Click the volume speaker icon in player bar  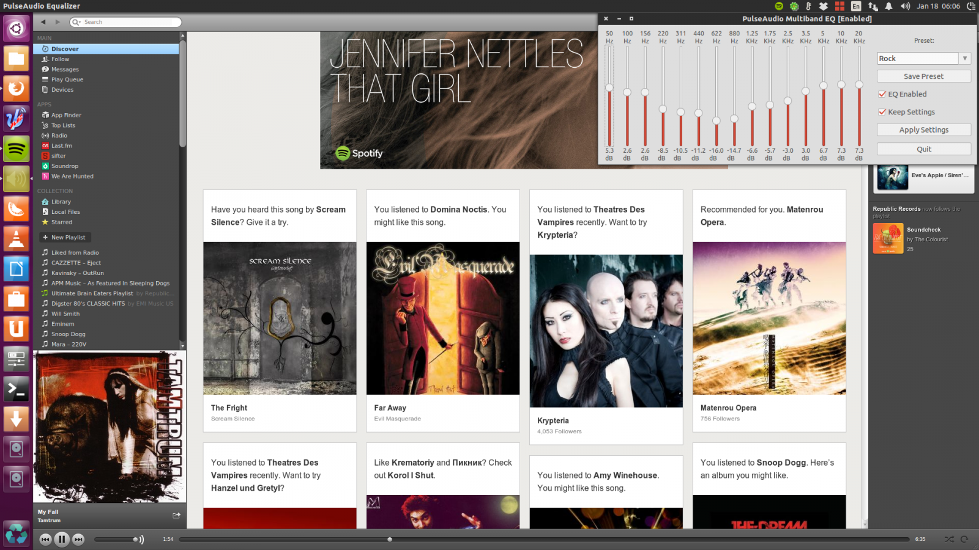[141, 539]
